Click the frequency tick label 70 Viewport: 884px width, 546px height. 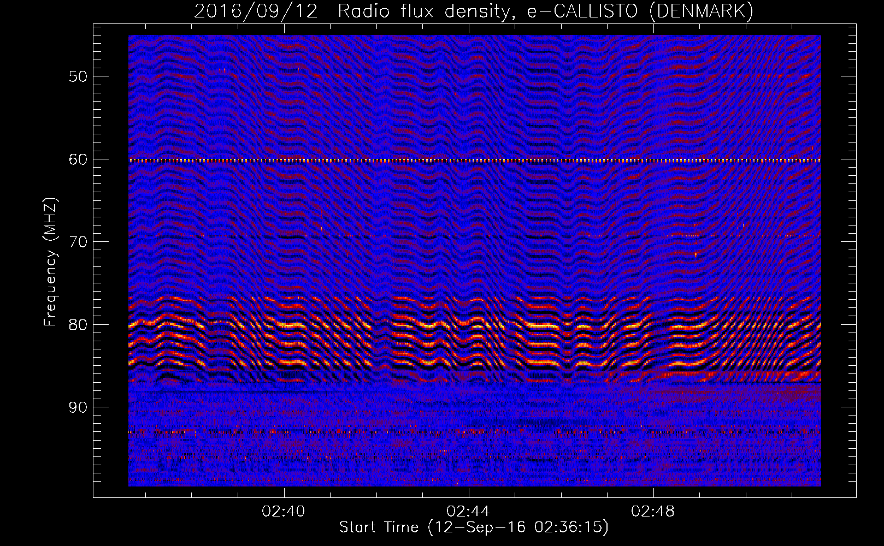[x=78, y=242]
